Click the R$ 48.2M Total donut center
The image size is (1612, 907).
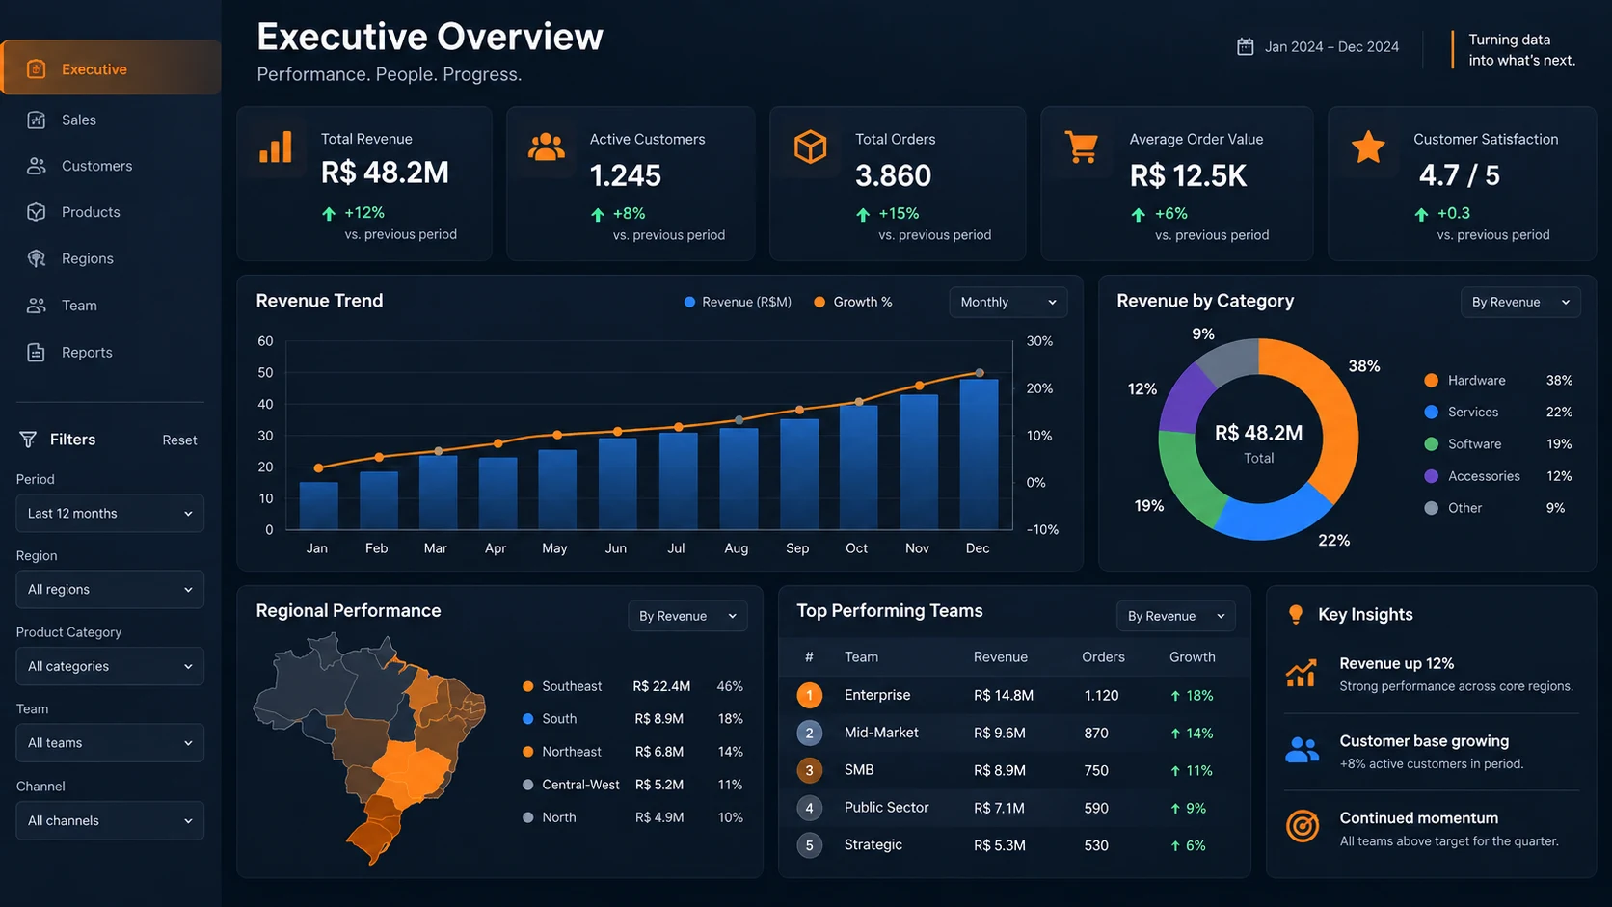point(1258,441)
